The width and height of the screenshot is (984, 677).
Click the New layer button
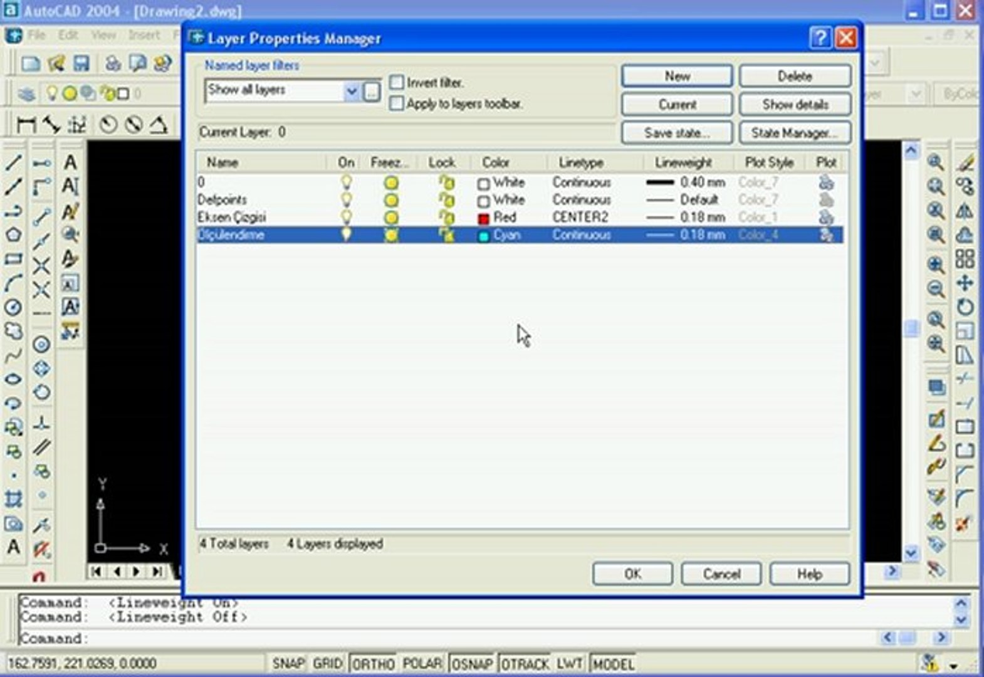(677, 76)
